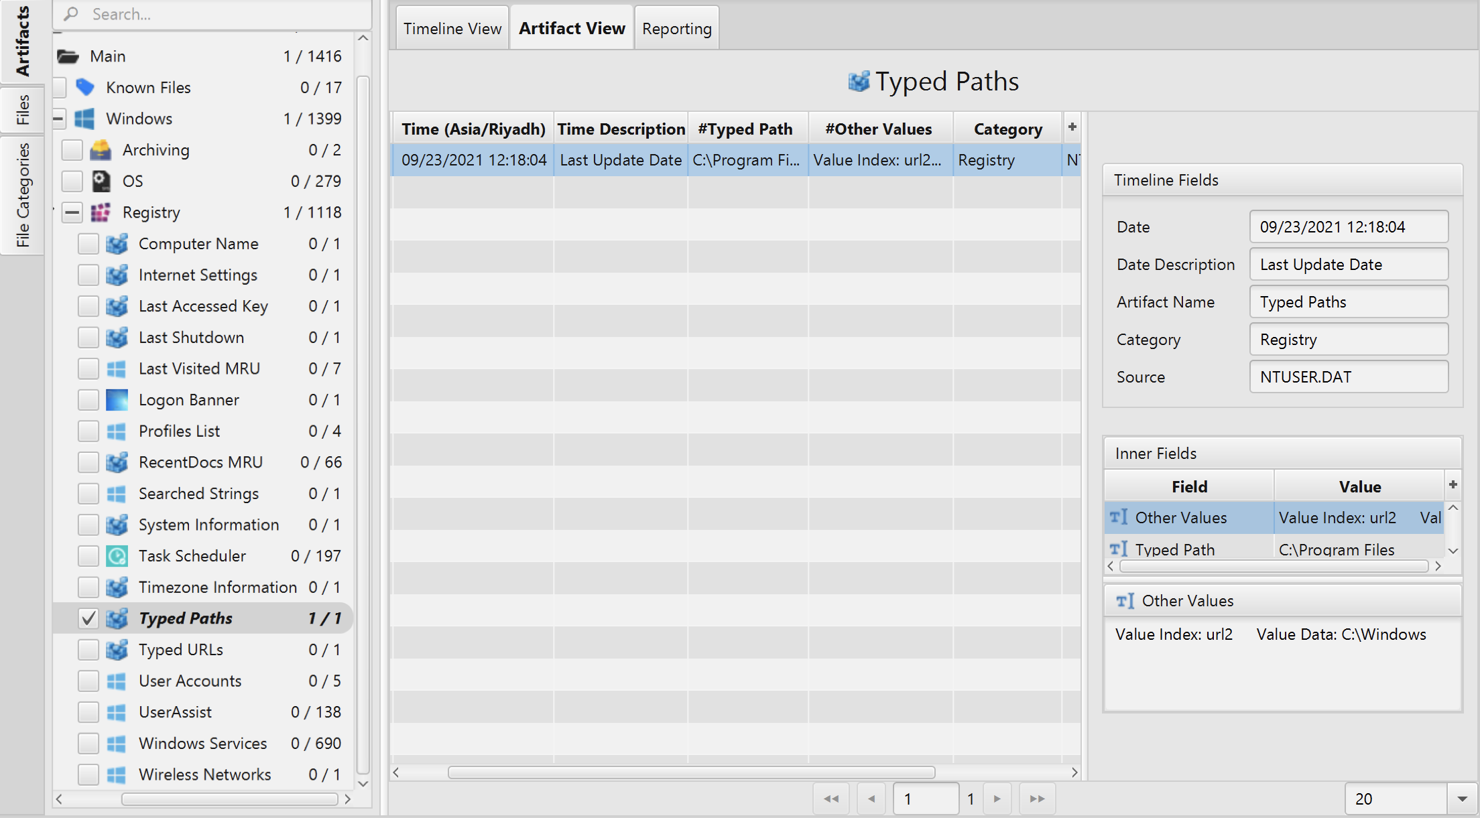Open the Files side tab
Screen dimensions: 1480x818
(22, 110)
